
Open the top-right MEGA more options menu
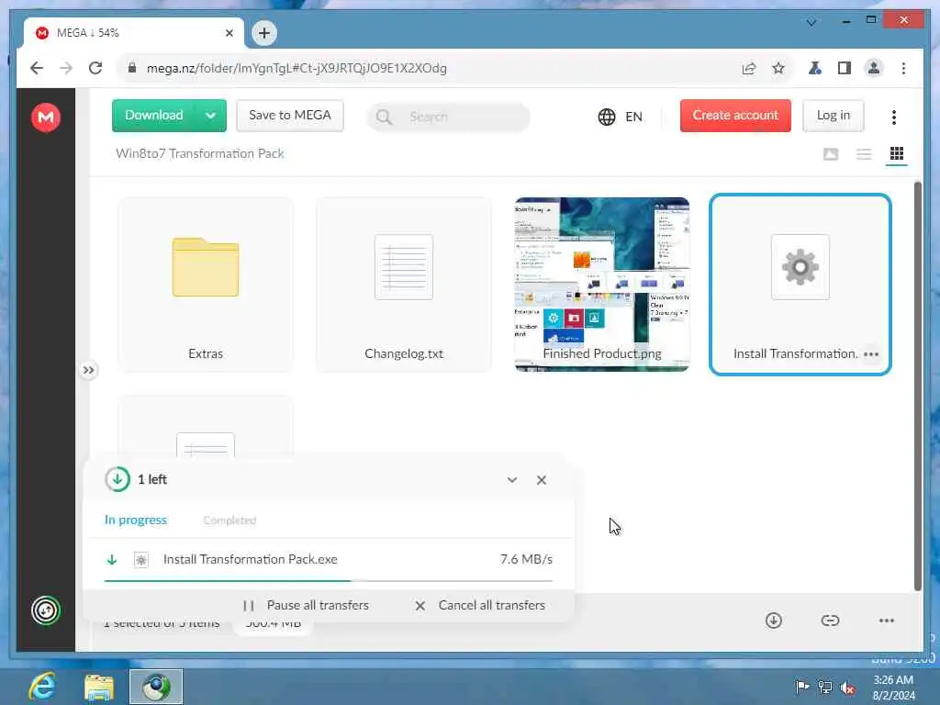click(893, 117)
